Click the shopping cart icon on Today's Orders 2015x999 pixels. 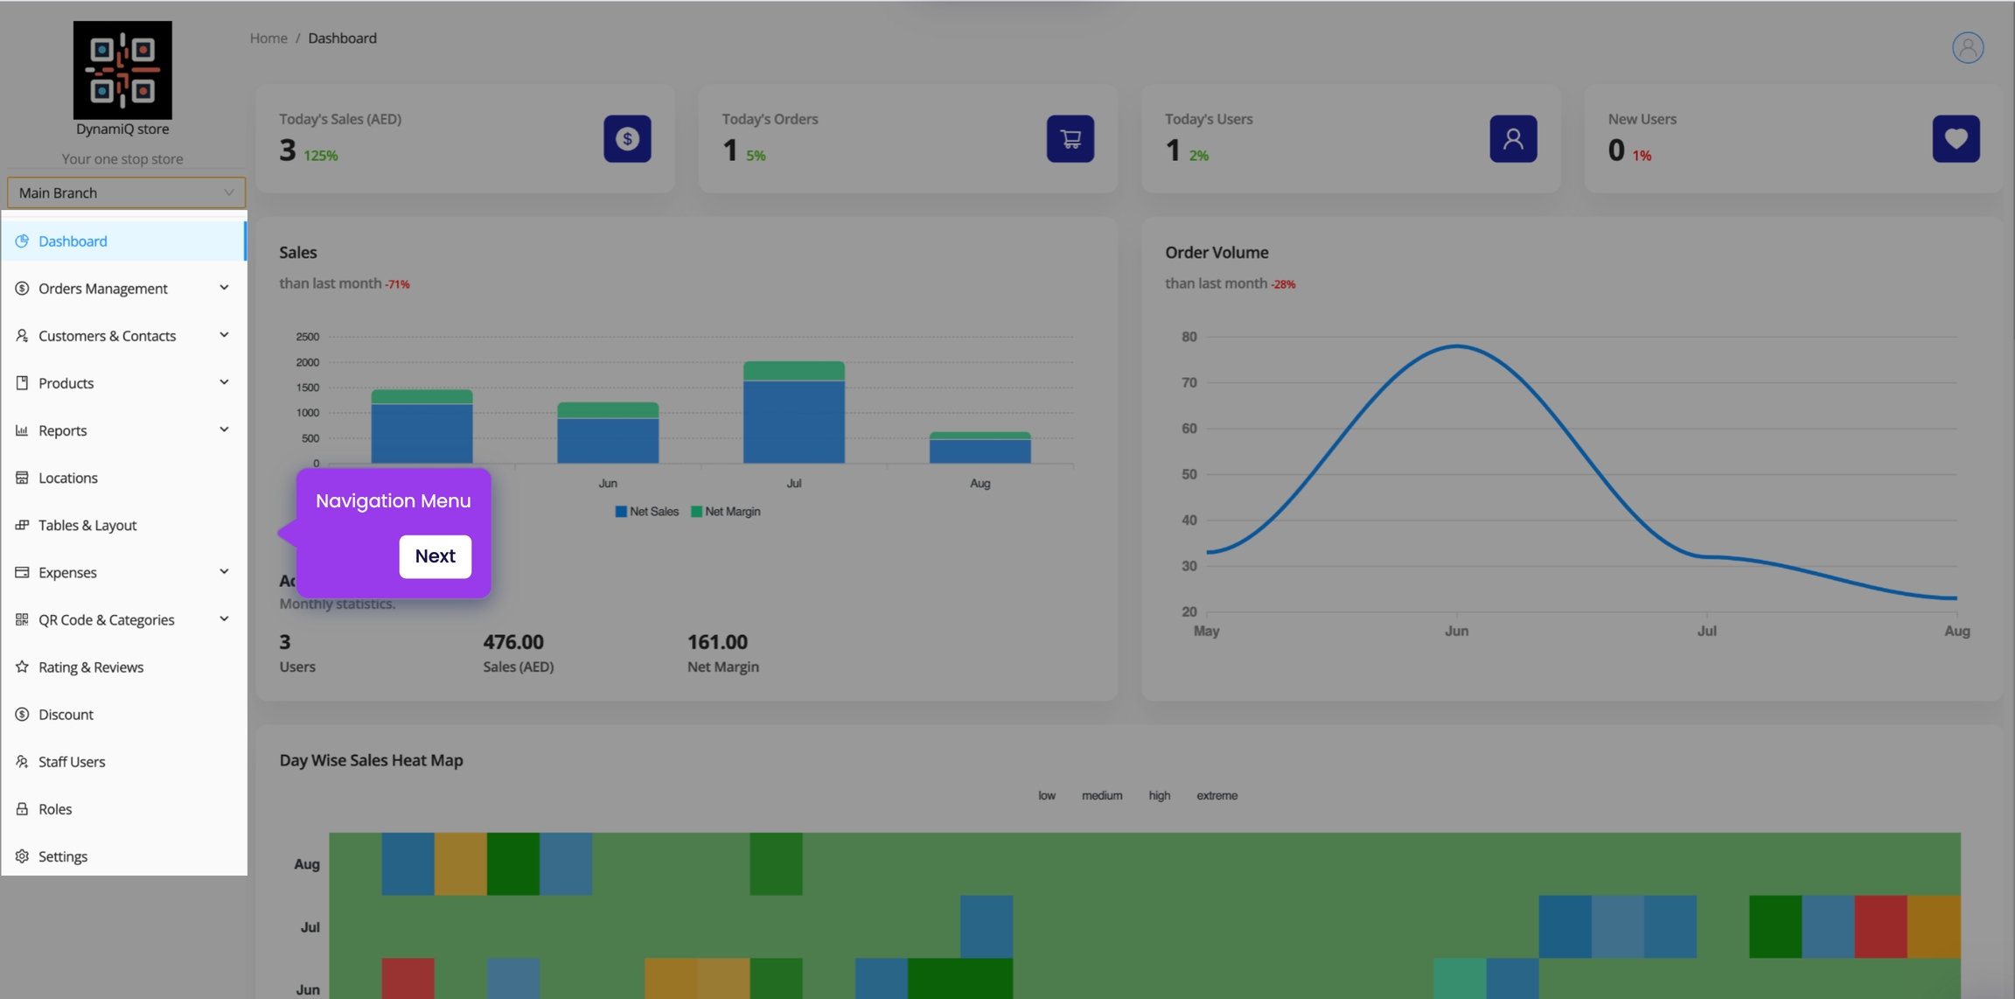coord(1070,138)
